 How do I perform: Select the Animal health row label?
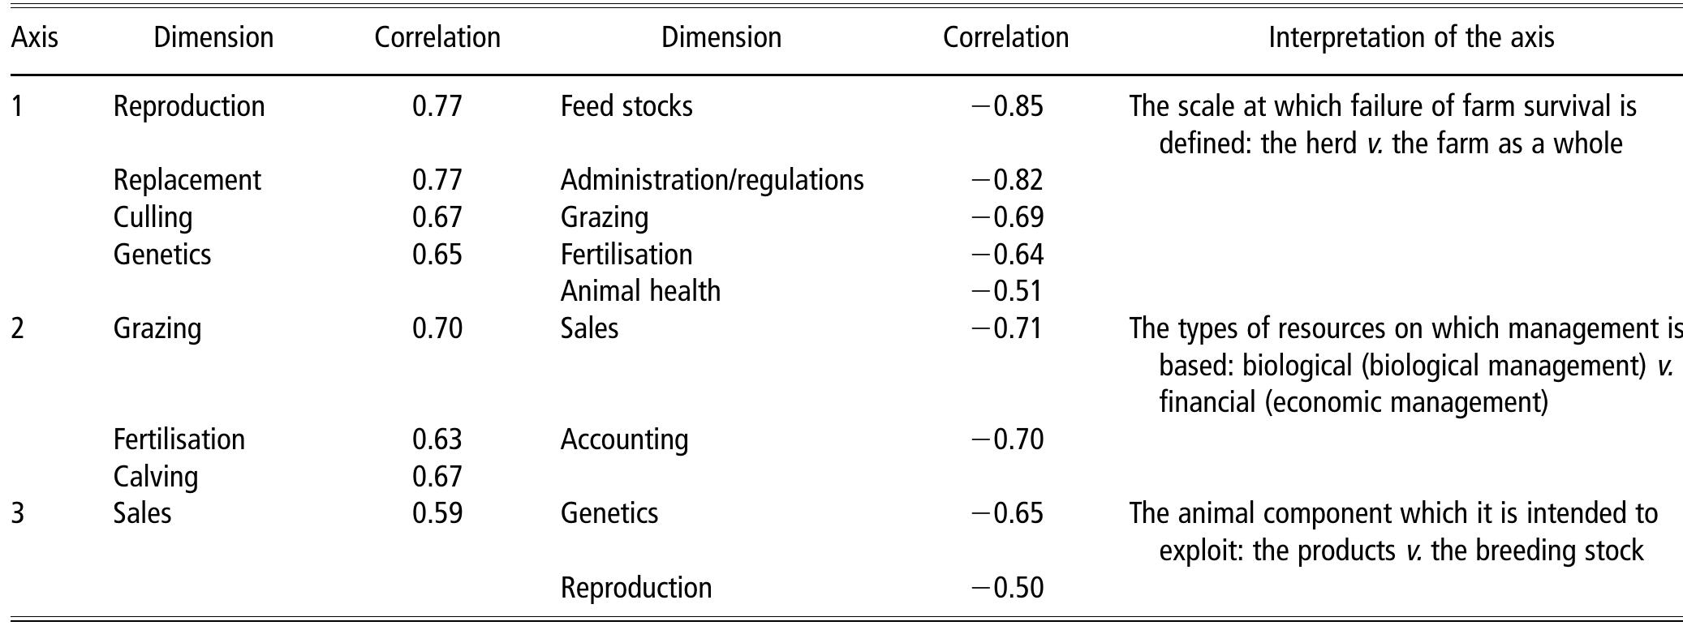[640, 291]
